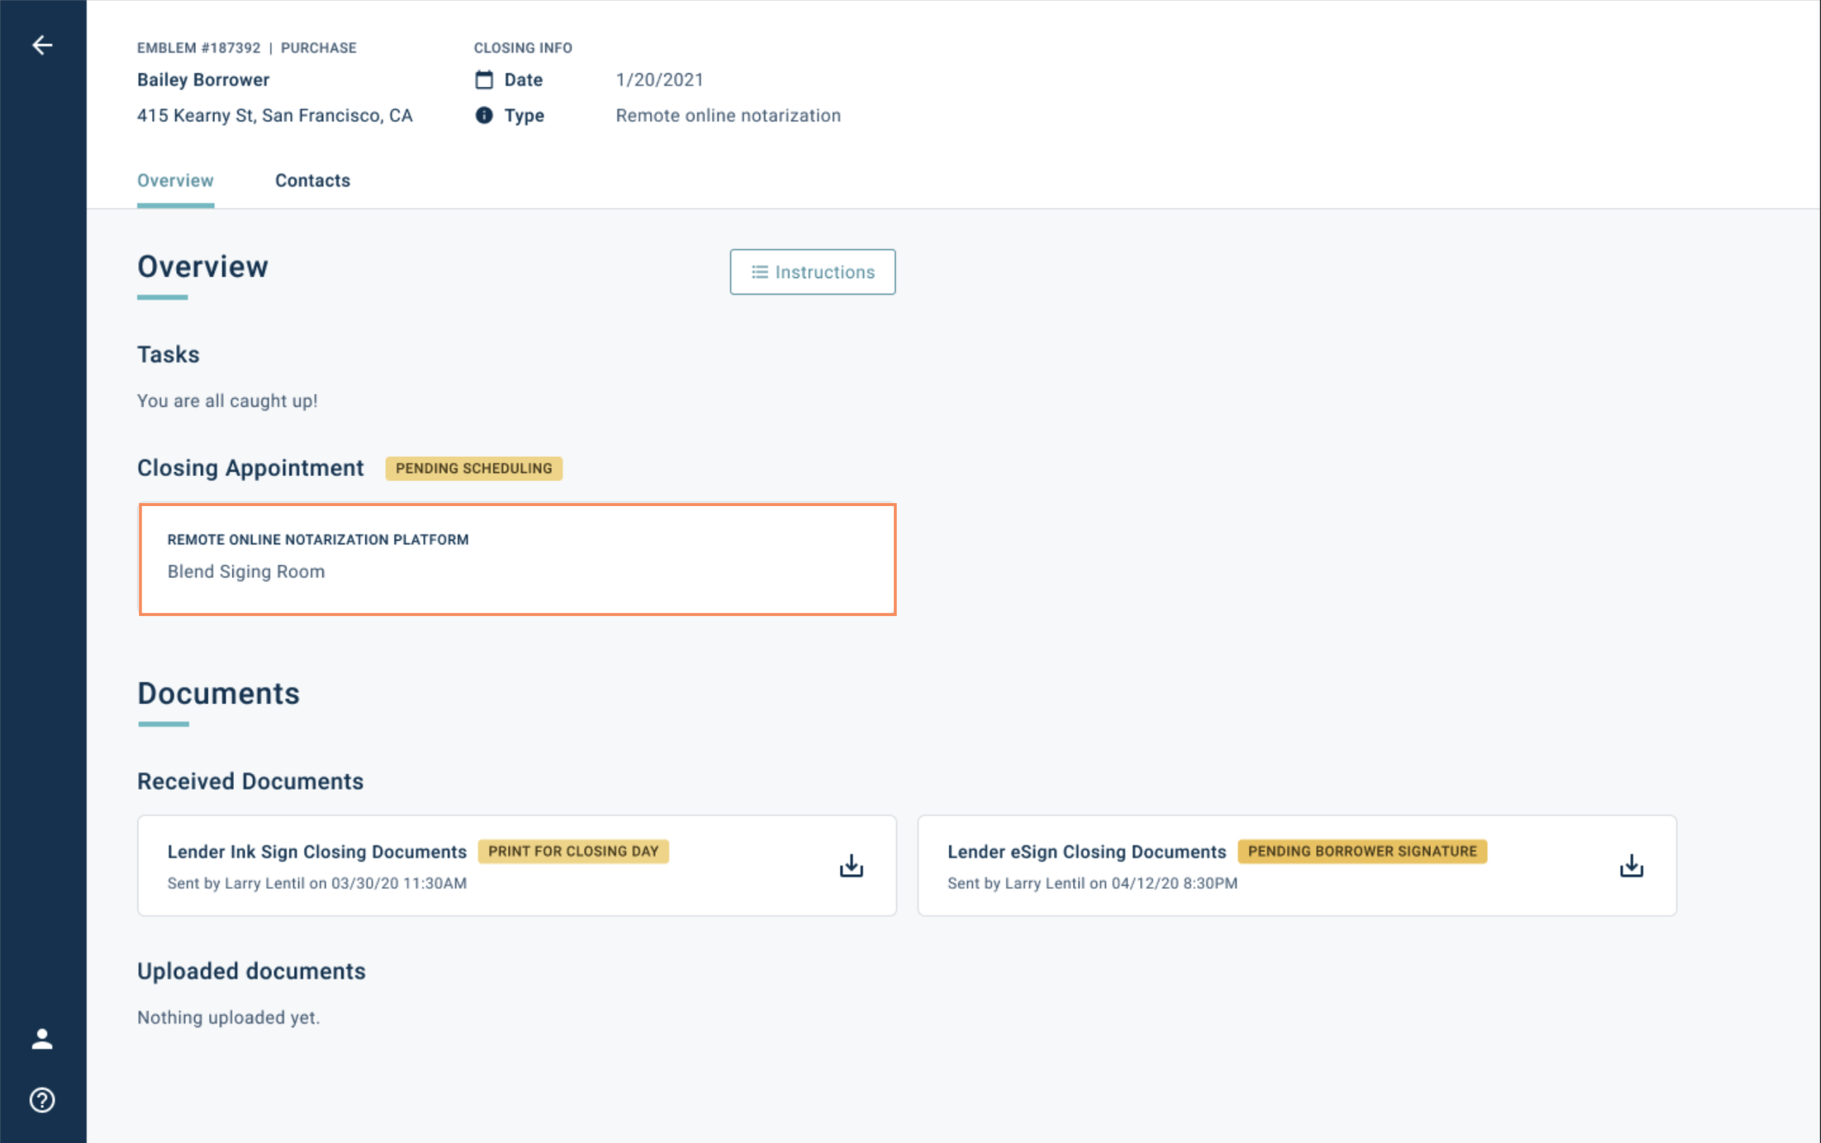
Task: Open the help question mark icon
Action: coord(42,1100)
